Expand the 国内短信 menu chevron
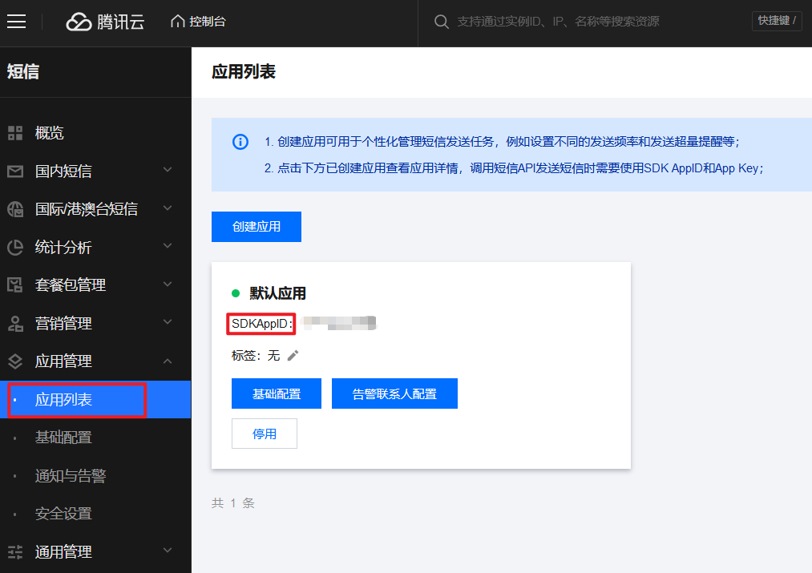This screenshot has height=573, width=812. pos(168,170)
